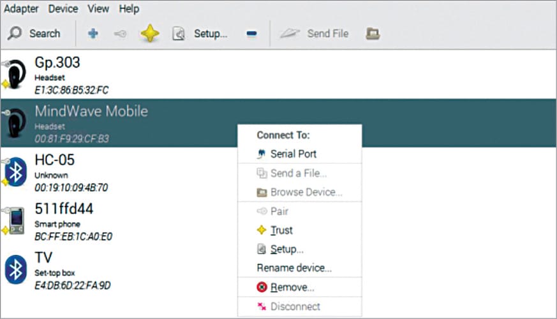Click the blue minus remove icon in toolbar
The height and width of the screenshot is (319, 557).
coord(251,34)
